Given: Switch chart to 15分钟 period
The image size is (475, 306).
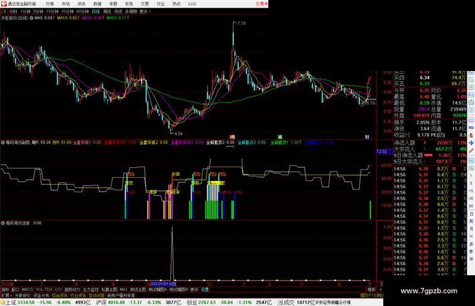Looking at the screenshot, I should coord(52,11).
